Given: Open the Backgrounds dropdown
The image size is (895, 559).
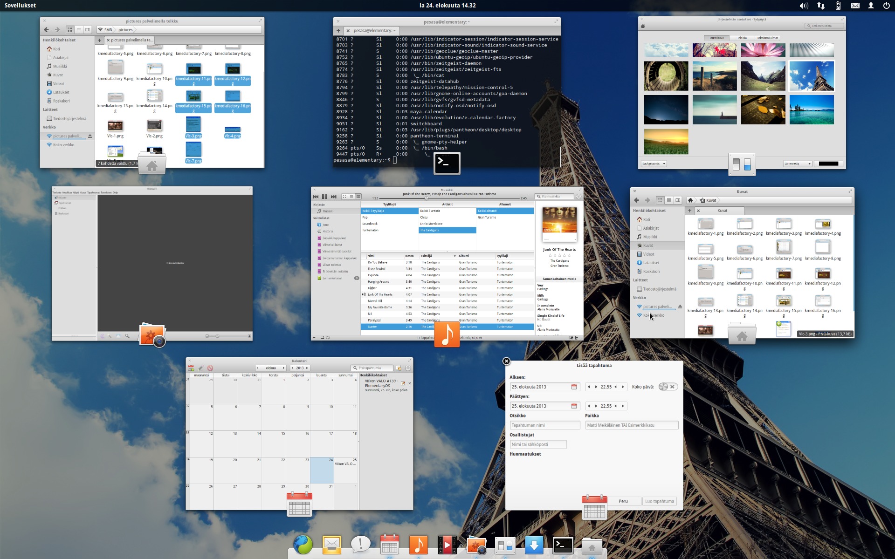Looking at the screenshot, I should coord(654,164).
